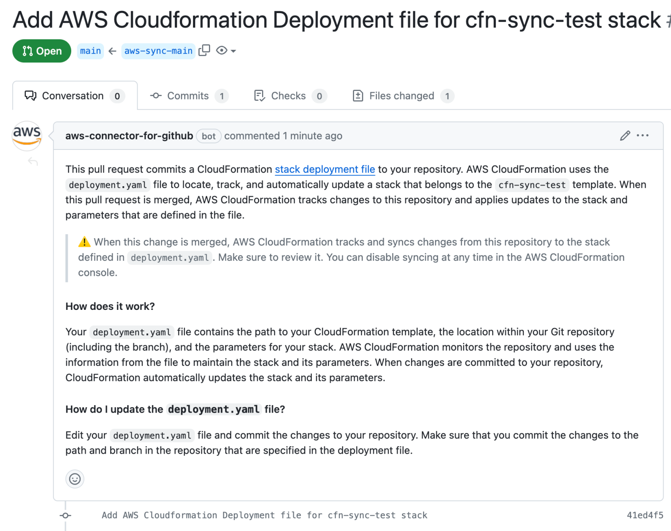671x531 pixels.
Task: Click the reply arrow below the AWS avatar
Action: tap(33, 161)
